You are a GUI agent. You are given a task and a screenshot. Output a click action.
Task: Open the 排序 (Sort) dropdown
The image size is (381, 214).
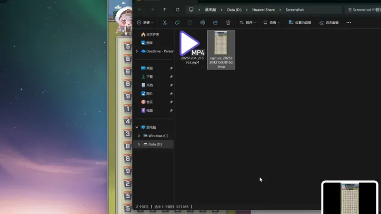(x=248, y=22)
